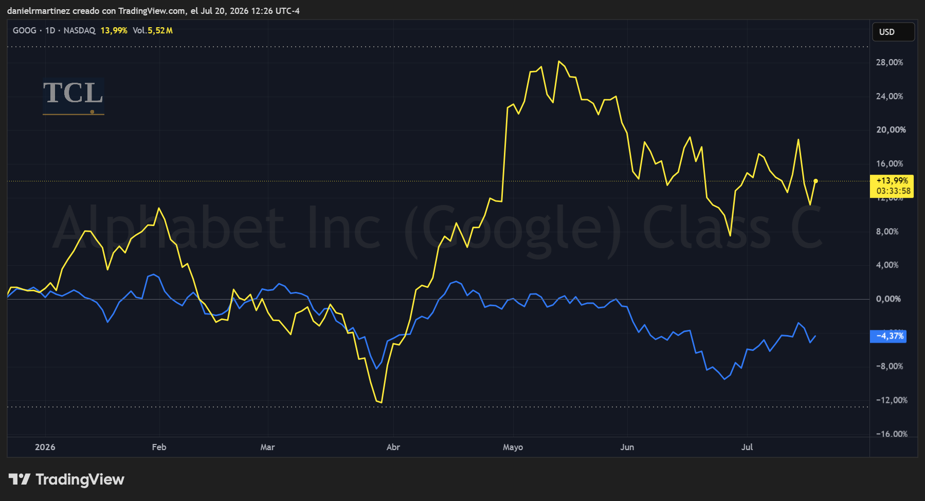This screenshot has height=501, width=925.
Task: Click the 28,00% scale label
Action: click(890, 62)
